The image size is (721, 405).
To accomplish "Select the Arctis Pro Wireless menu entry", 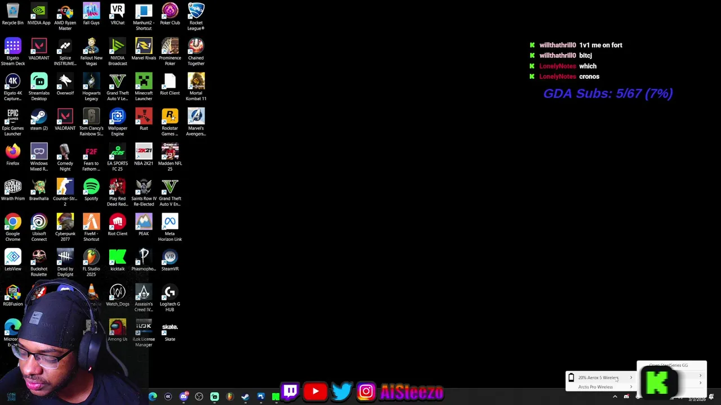I will coord(601,387).
